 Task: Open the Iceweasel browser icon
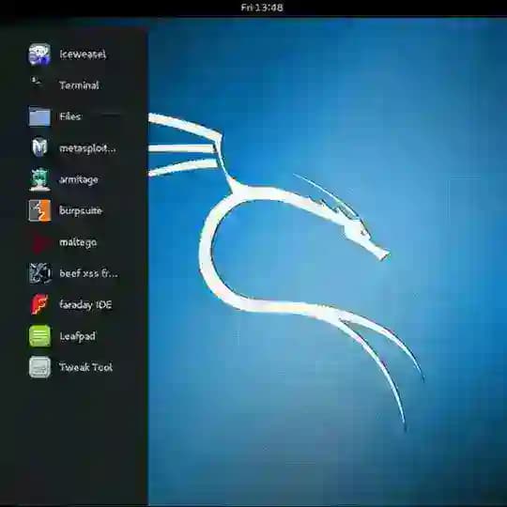[x=39, y=54]
